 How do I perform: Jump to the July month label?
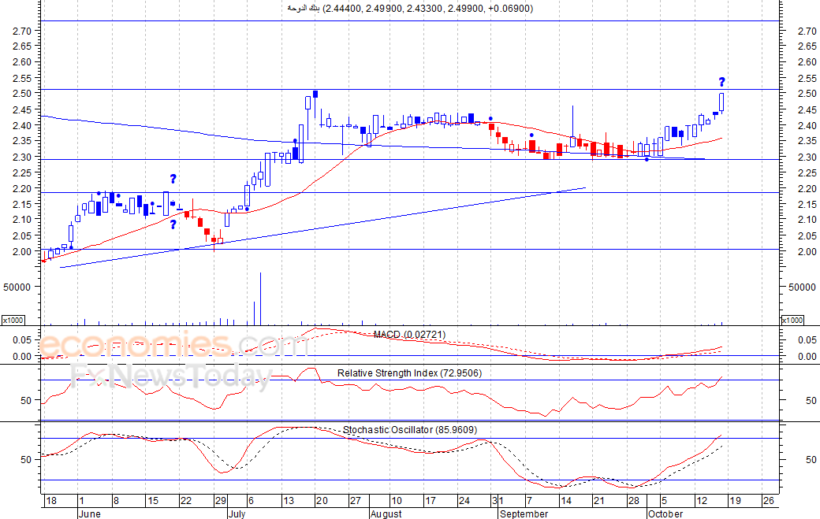(237, 513)
